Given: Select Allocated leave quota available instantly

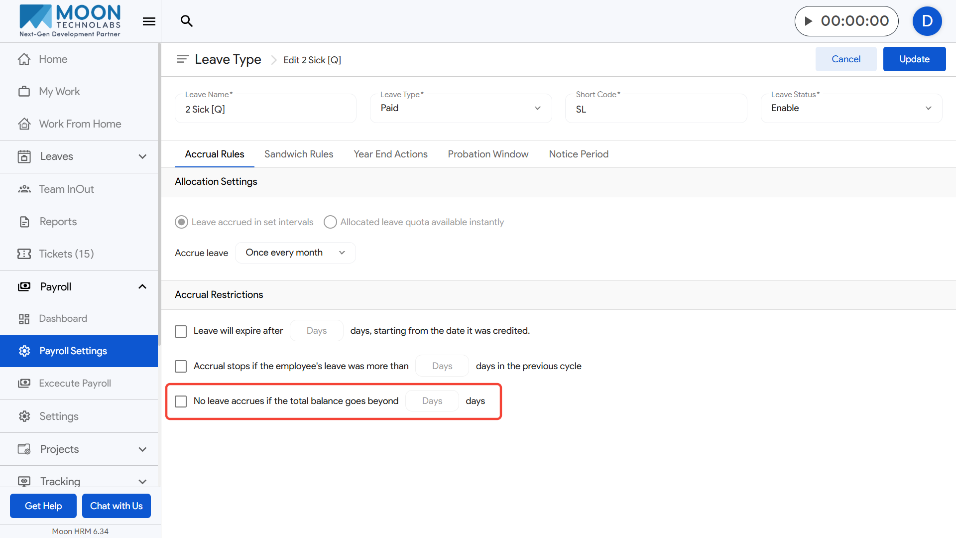Looking at the screenshot, I should [x=330, y=222].
